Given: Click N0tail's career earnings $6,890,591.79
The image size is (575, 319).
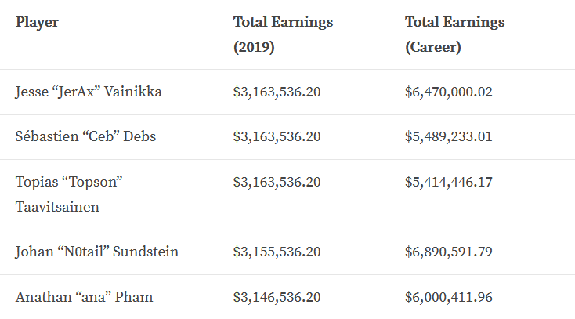Looking at the screenshot, I should pos(448,252).
